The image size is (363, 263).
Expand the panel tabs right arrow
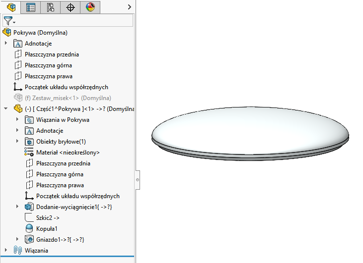130,7
